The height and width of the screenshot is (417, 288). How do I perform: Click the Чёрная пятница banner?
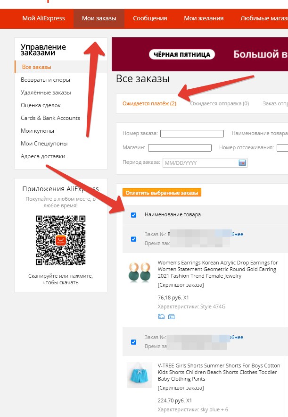[x=200, y=54]
